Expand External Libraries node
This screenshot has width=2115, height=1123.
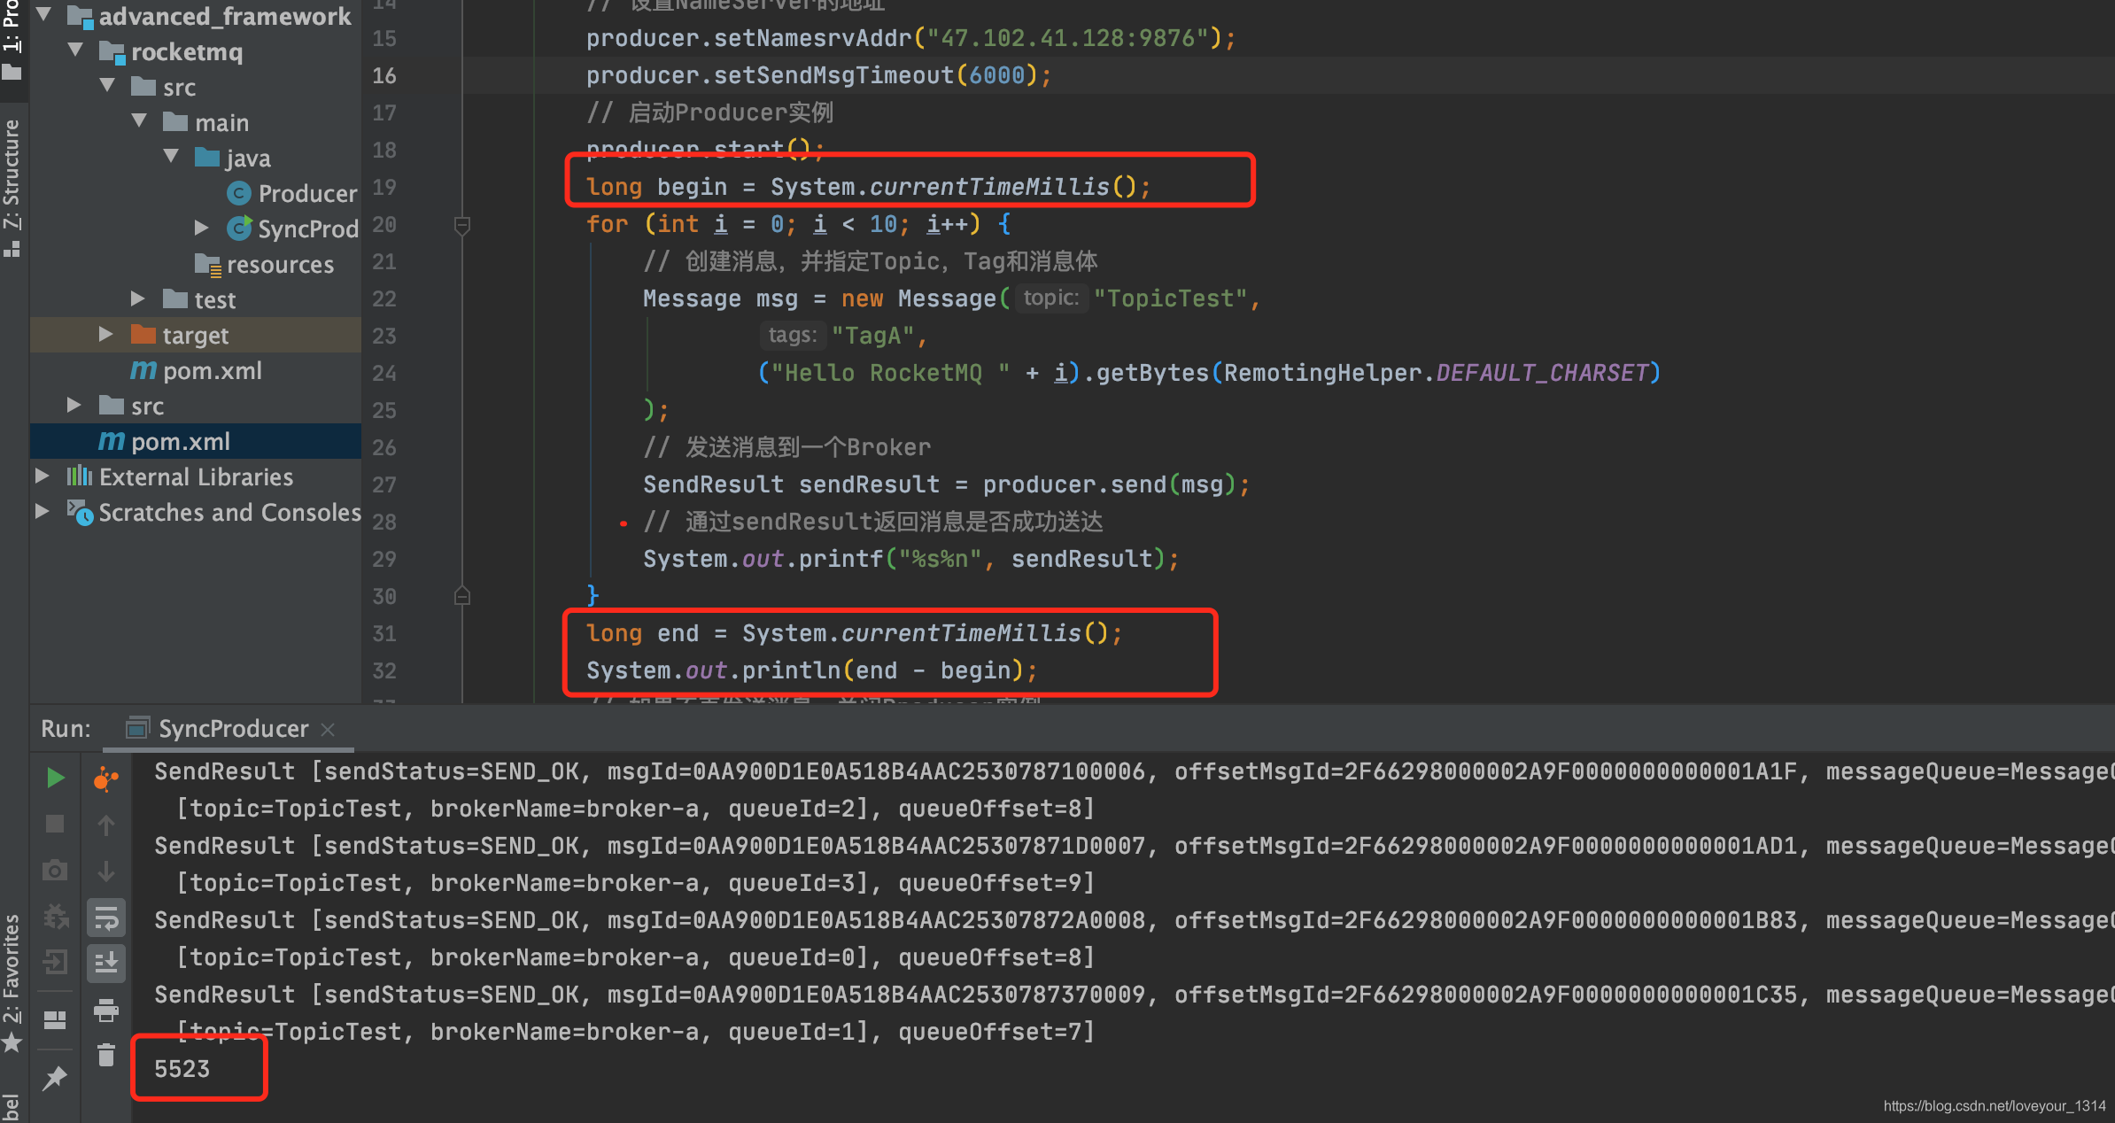point(42,476)
